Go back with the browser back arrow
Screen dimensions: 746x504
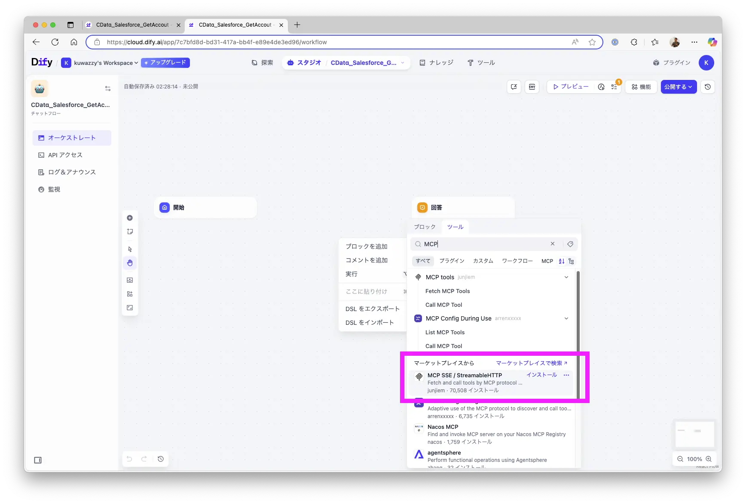(x=36, y=42)
